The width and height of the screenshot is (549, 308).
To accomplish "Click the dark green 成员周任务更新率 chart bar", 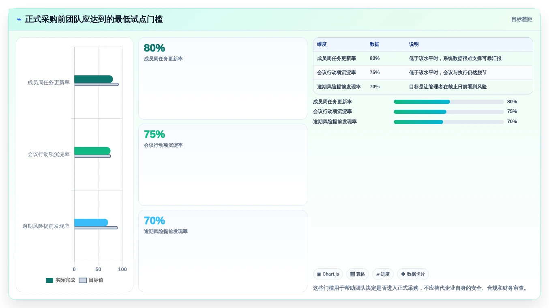I will [x=93, y=79].
